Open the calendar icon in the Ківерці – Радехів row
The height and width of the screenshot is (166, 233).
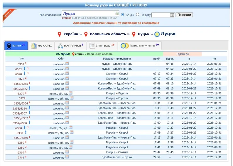(x=71, y=93)
